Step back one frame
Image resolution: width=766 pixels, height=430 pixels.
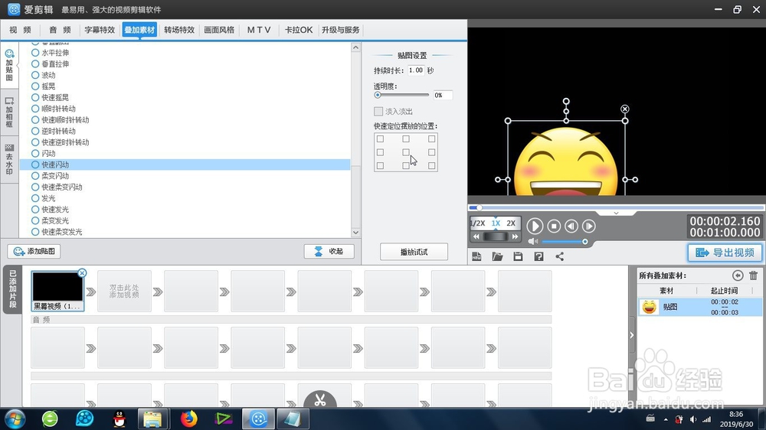[x=571, y=226]
